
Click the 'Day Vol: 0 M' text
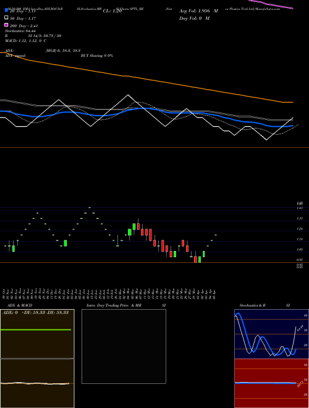194,18
